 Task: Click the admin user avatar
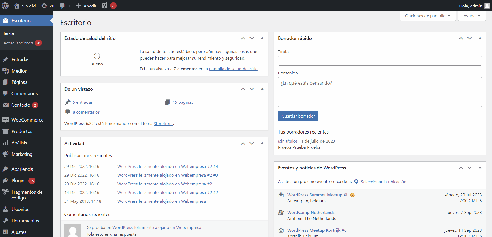pos(487,6)
